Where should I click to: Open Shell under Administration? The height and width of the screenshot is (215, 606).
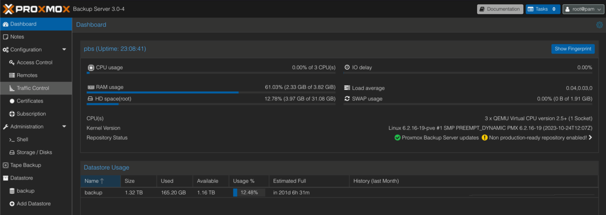[36, 139]
